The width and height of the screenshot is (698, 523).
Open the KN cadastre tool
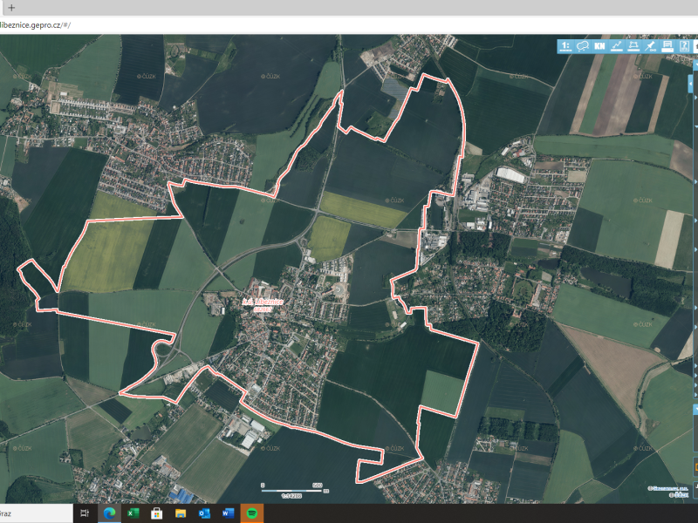600,46
